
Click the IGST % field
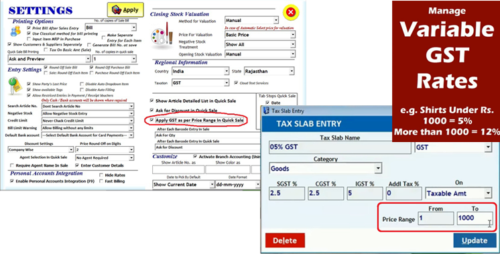point(365,194)
